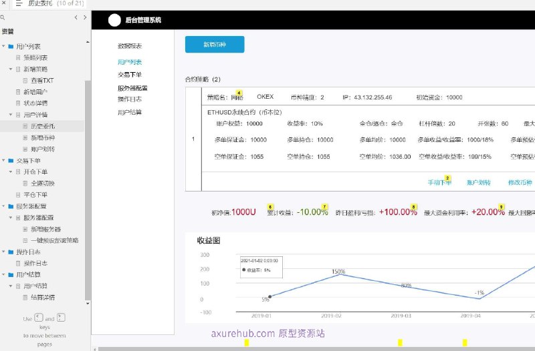535x351 pixels.
Task: Open yellow note marker 2 on 手动下单
Action: [447, 178]
